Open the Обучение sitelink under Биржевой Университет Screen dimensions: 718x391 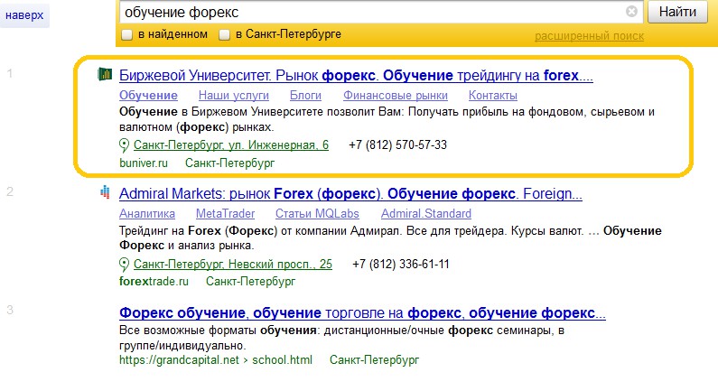pyautogui.click(x=148, y=95)
